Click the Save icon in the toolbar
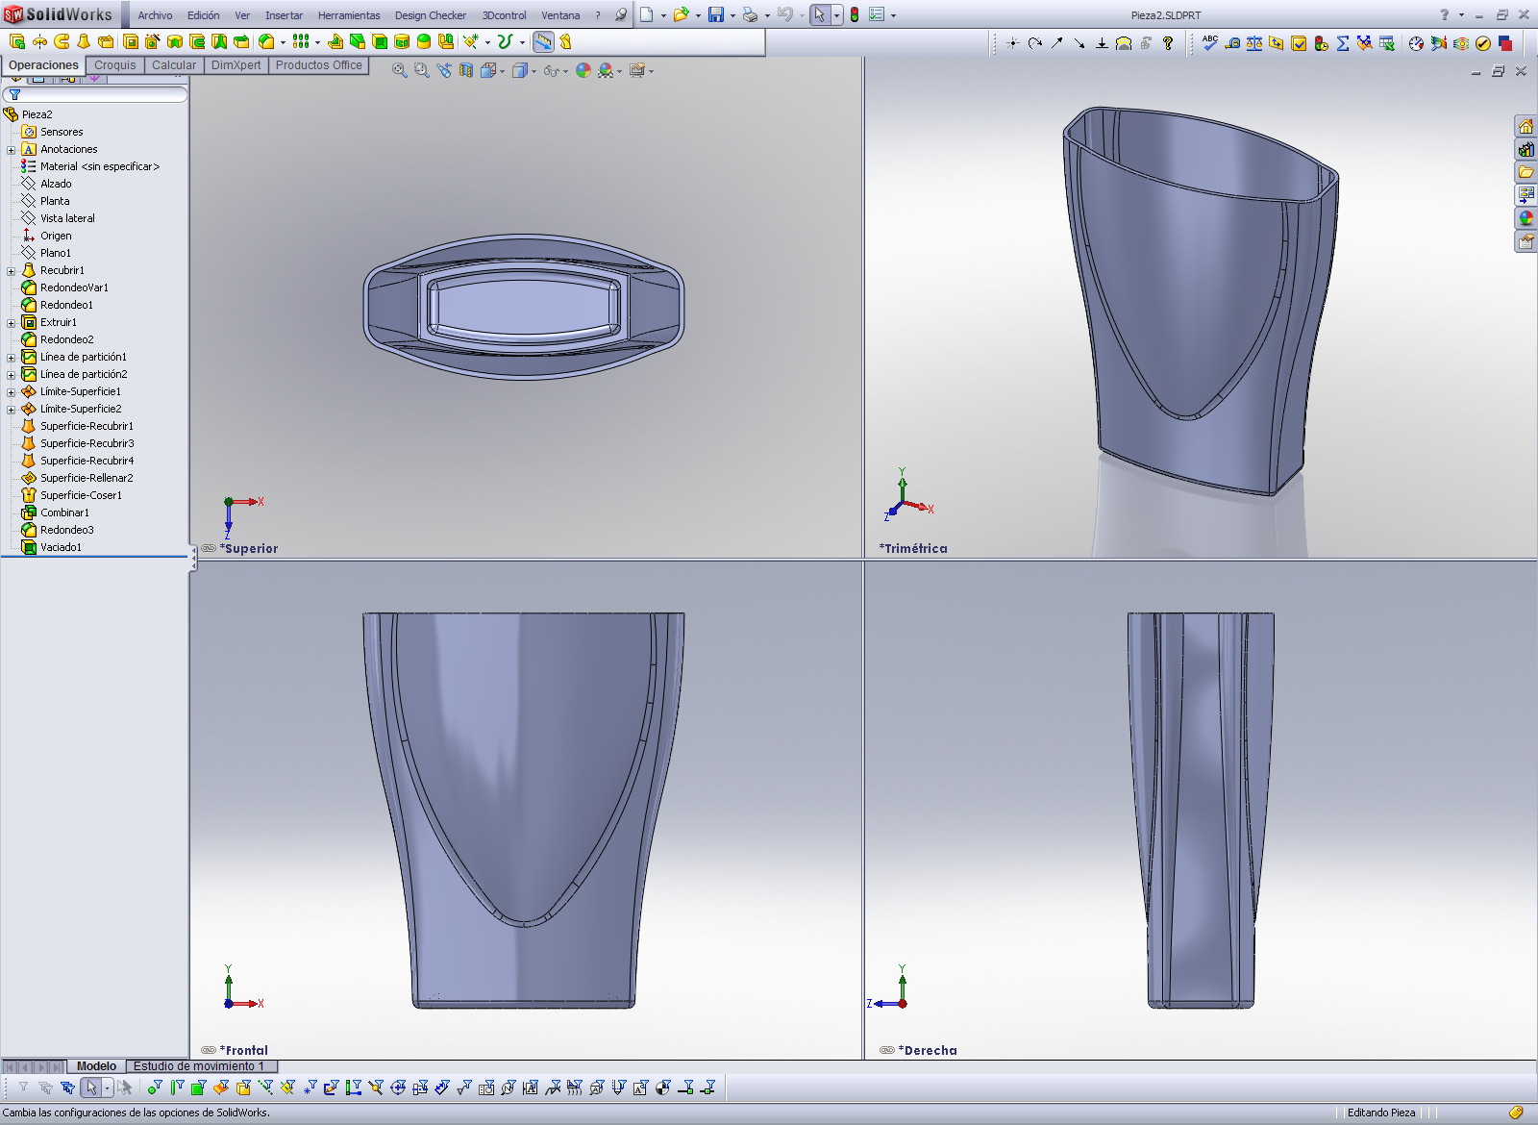 pyautogui.click(x=715, y=14)
